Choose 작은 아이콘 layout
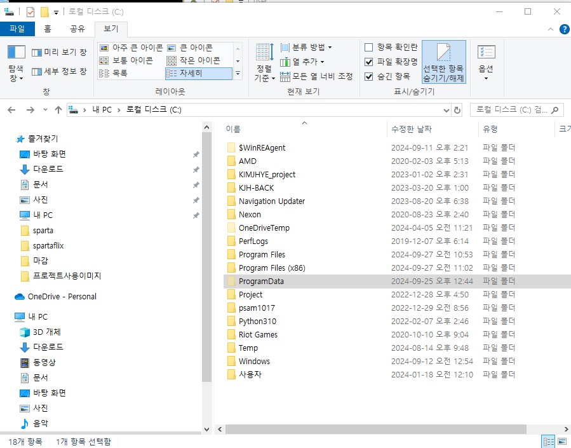Image resolution: width=571 pixels, height=448 pixels. (x=193, y=60)
